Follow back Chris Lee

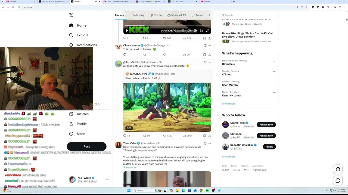pos(266,136)
